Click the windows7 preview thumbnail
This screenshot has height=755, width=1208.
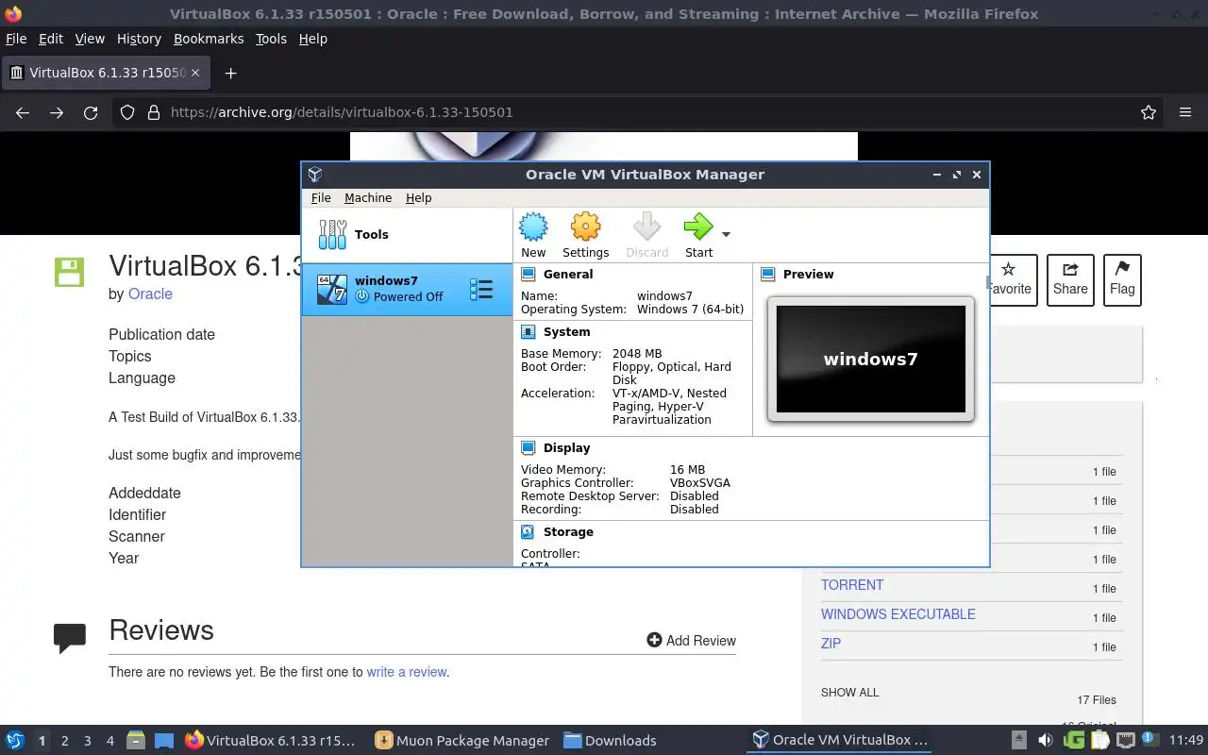[870, 359]
